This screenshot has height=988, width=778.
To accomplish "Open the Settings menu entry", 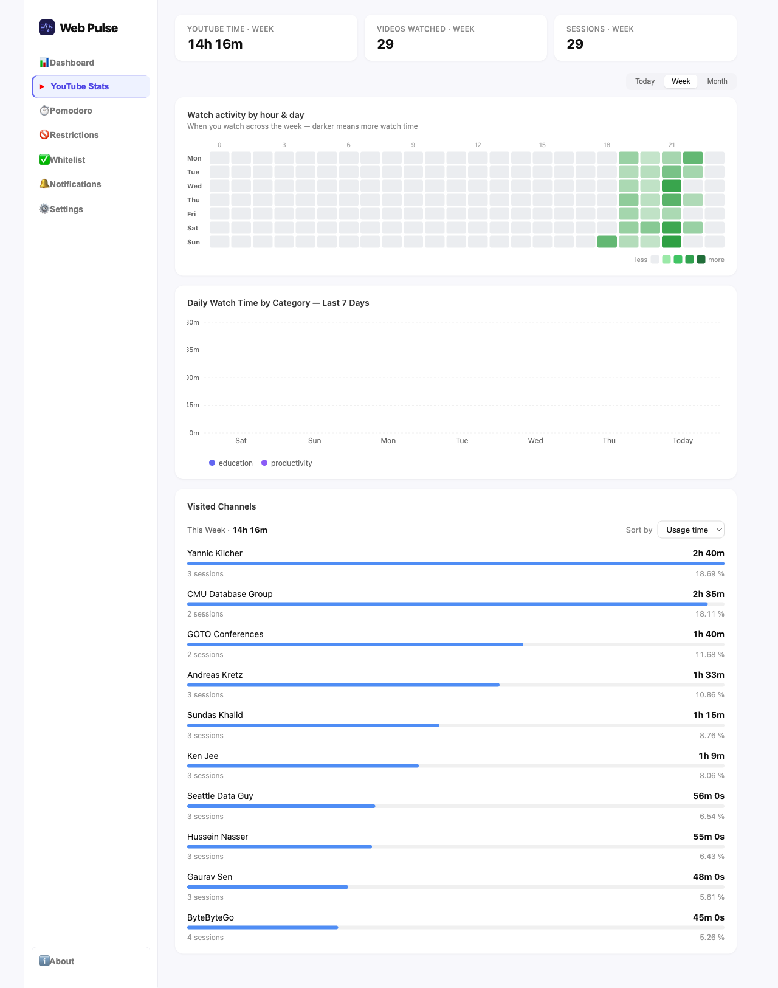I will tap(91, 209).
